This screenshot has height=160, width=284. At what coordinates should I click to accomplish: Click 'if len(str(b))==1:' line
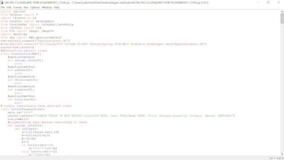[38, 145]
